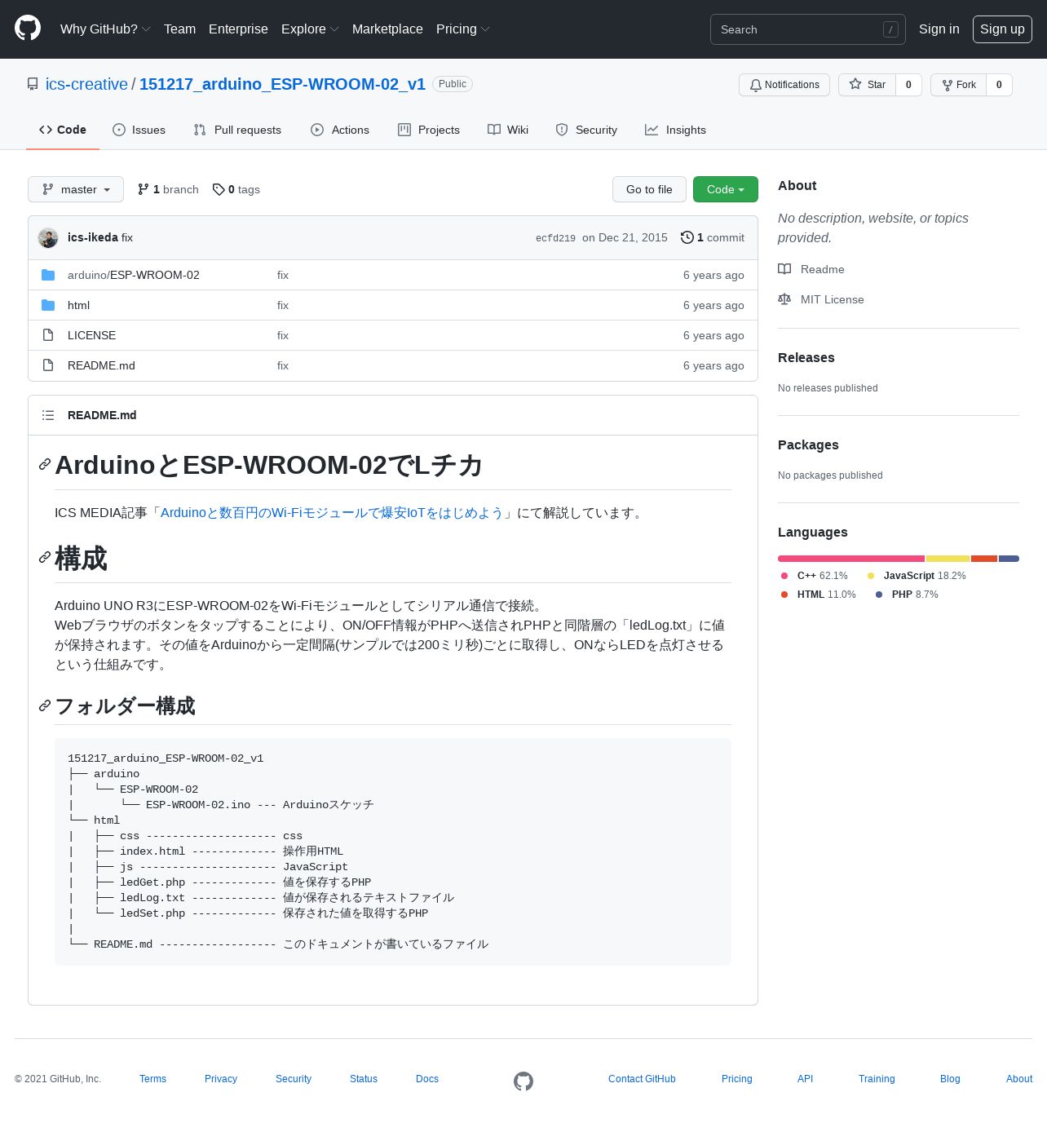Open commit hash ecfd219
Screen dimensions: 1047x1132
(x=555, y=238)
